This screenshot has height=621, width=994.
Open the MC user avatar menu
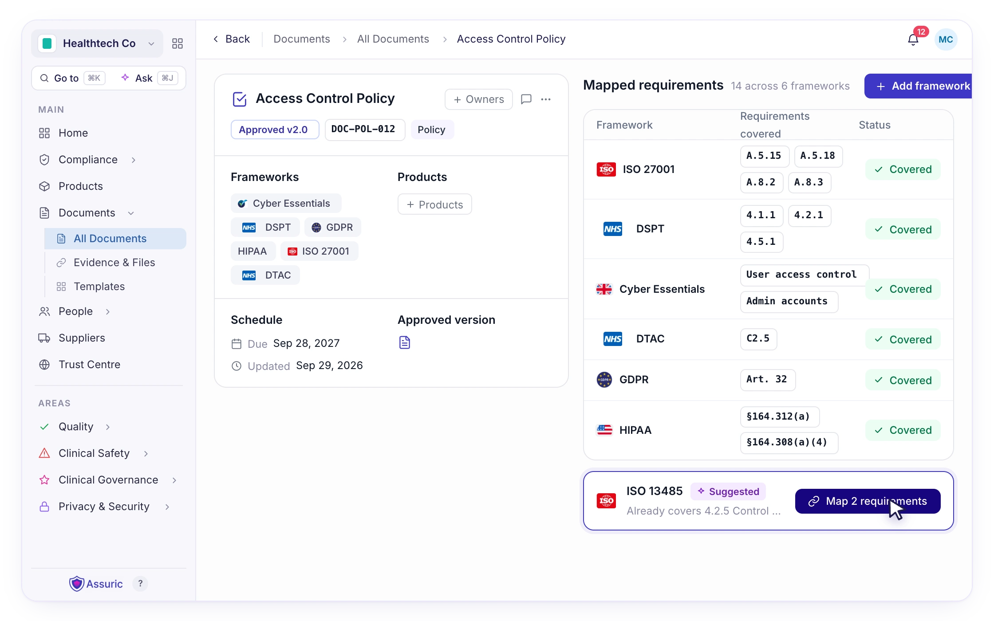(946, 39)
